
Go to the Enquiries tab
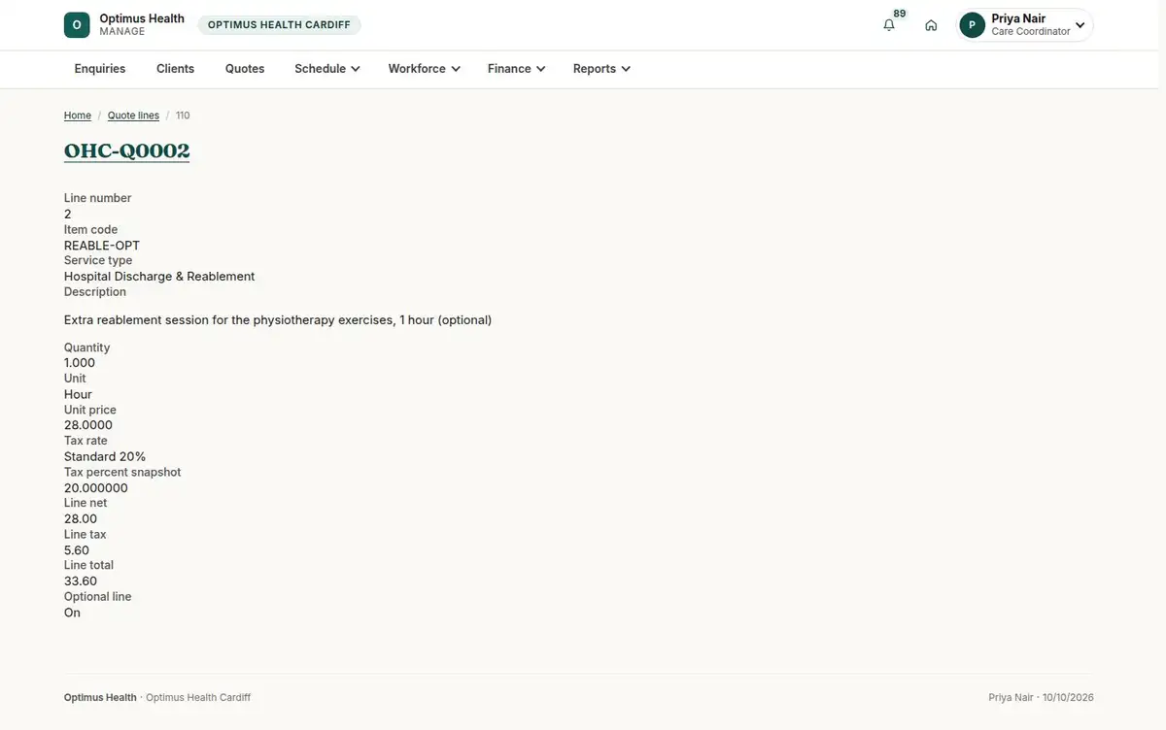100,69
